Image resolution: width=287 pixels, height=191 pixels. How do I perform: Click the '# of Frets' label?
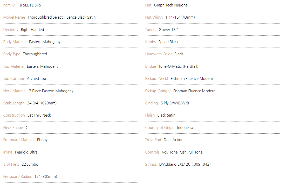coord(11,164)
